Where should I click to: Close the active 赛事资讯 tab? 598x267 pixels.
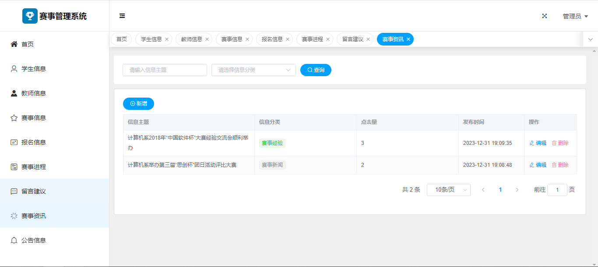(408, 39)
